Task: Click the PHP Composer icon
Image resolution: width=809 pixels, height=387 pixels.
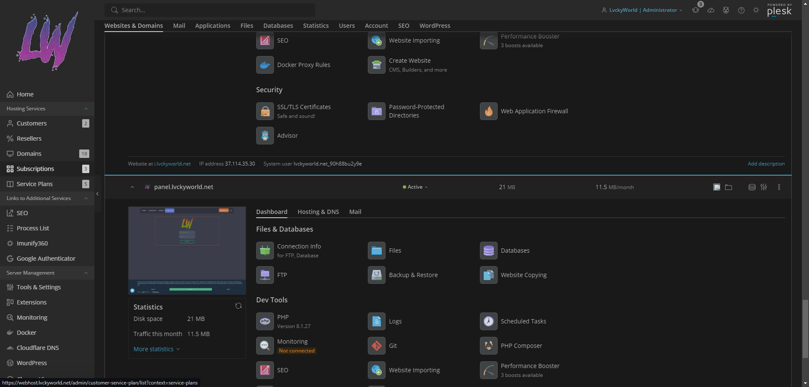Action: click(488, 346)
